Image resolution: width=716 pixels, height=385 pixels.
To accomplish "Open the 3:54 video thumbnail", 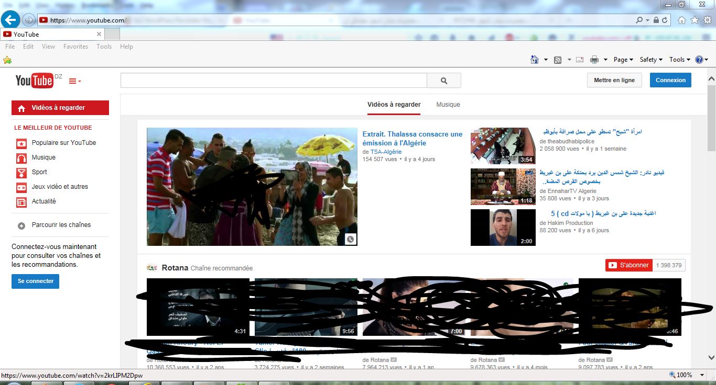I will pos(503,146).
